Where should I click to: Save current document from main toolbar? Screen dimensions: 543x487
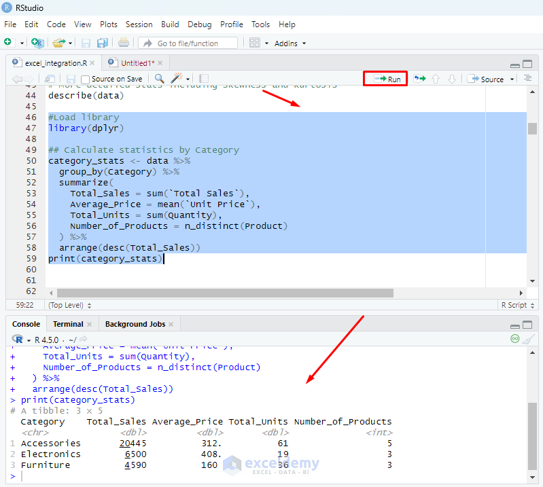[x=86, y=43]
